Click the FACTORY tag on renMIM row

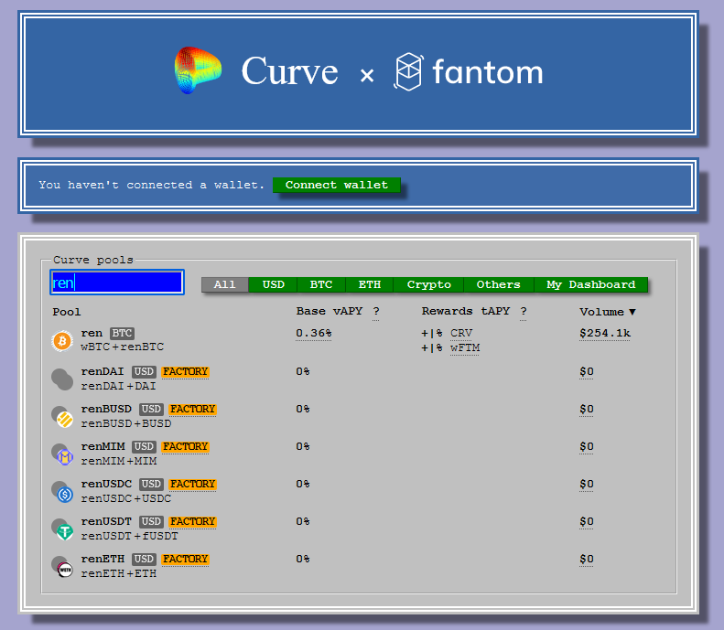pyautogui.click(x=185, y=446)
